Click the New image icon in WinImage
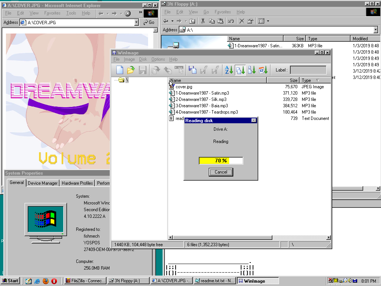The height and width of the screenshot is (286, 381). pos(119,70)
